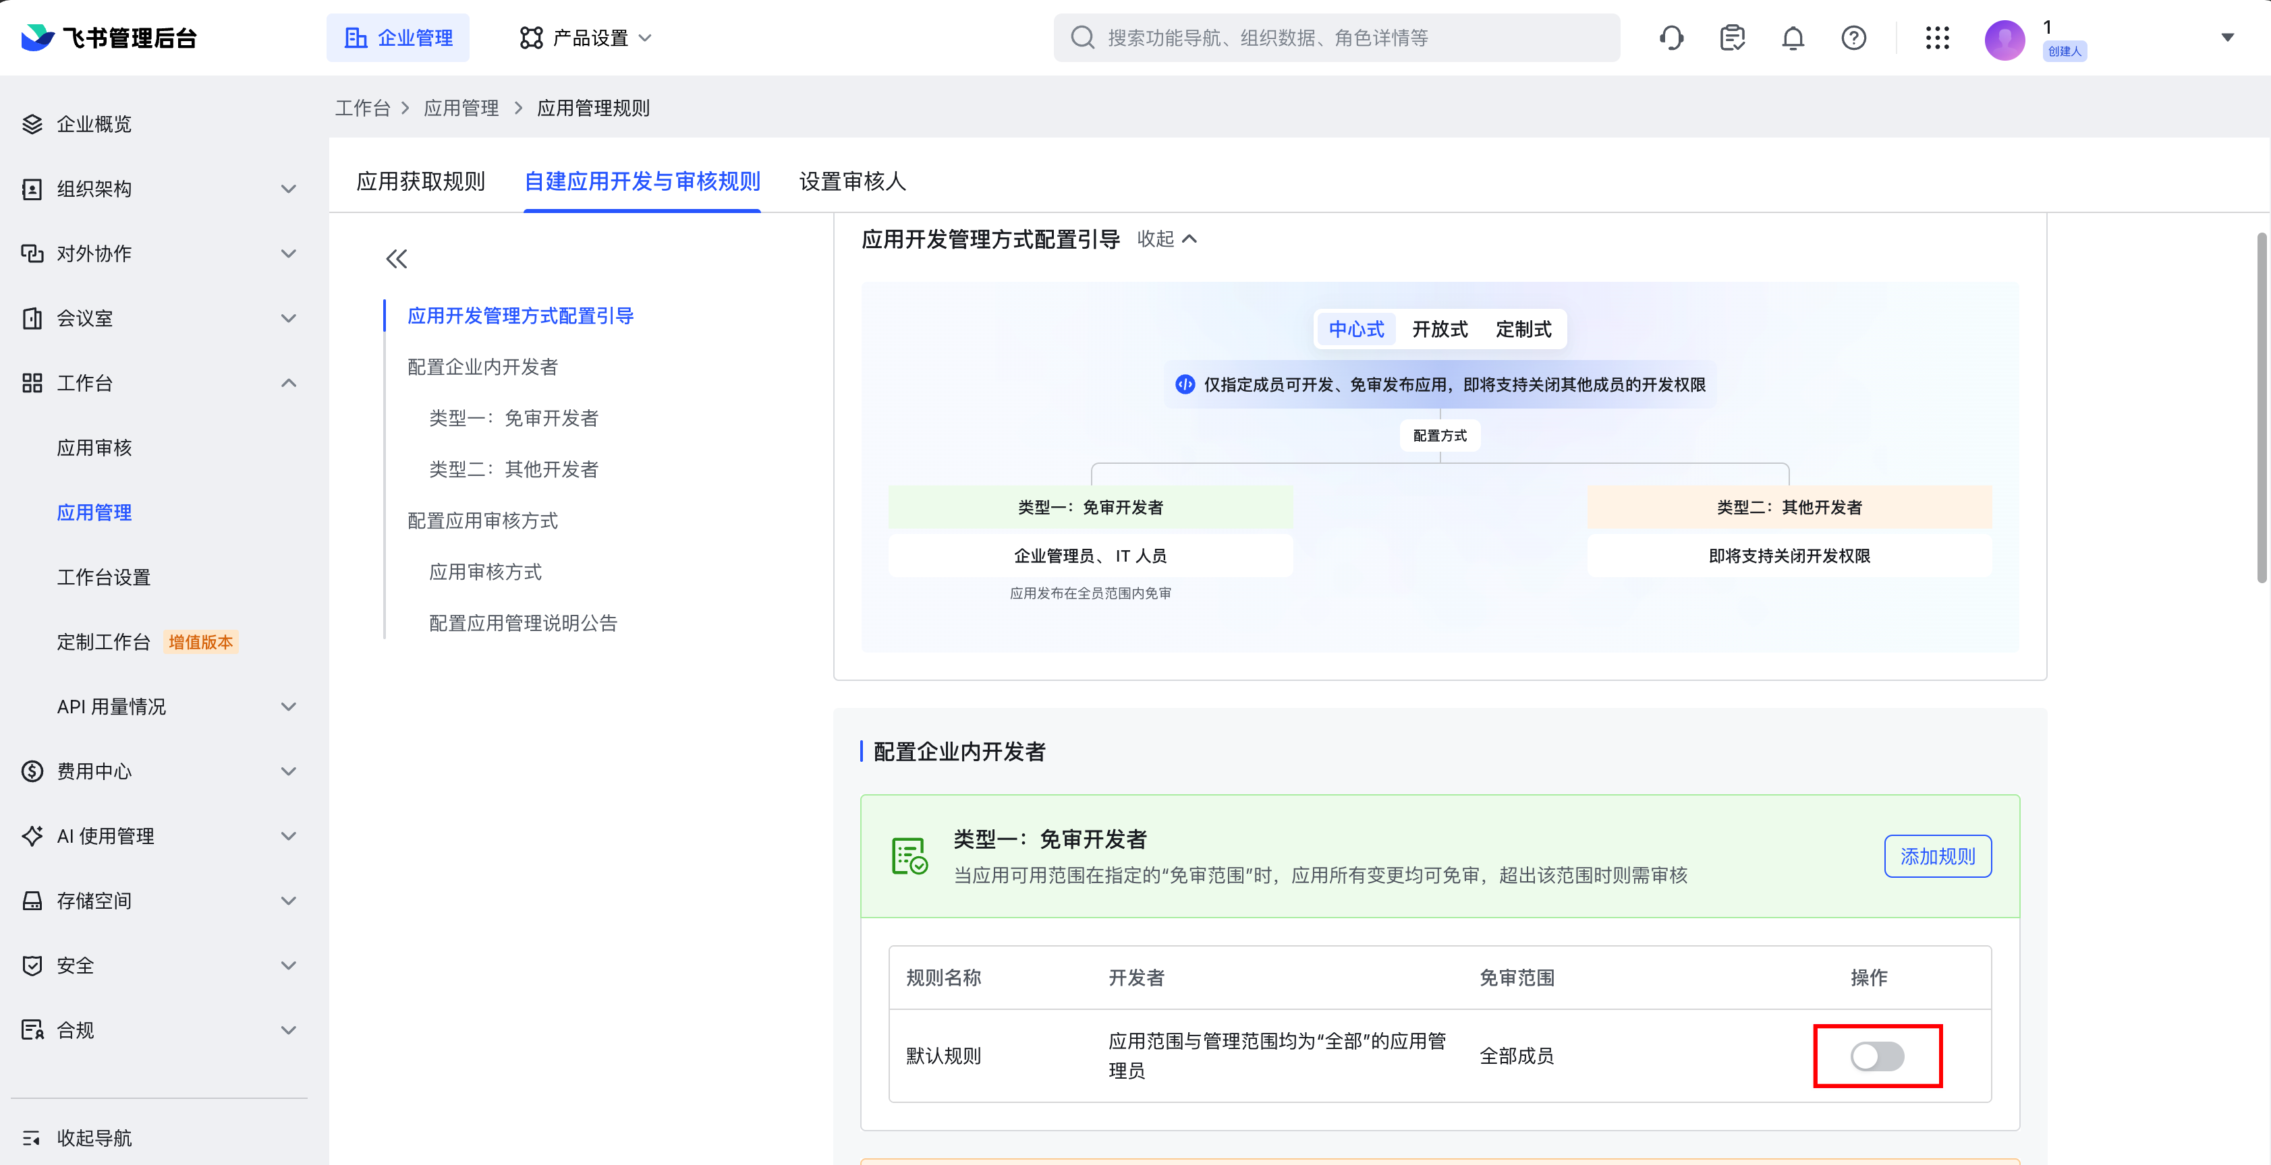Select 企业概览 in the sidebar

[x=94, y=123]
